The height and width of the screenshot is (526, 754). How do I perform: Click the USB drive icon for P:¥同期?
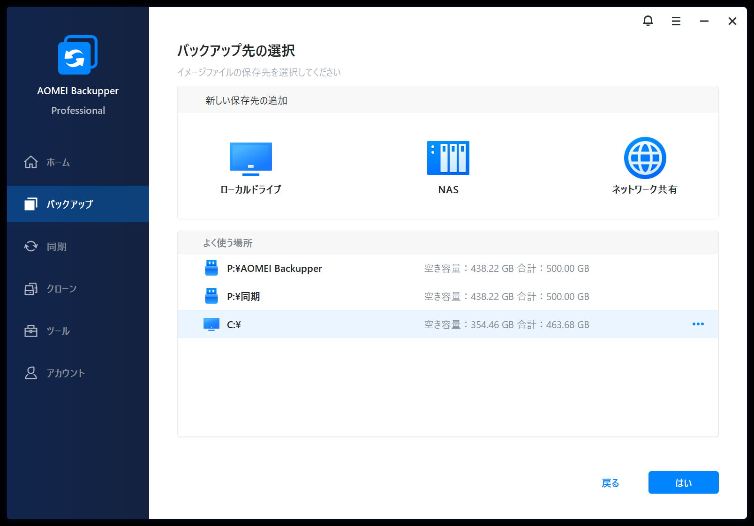(x=211, y=296)
